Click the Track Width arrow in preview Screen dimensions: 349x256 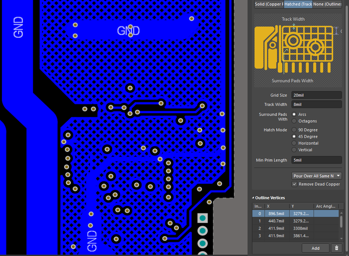pos(294,26)
